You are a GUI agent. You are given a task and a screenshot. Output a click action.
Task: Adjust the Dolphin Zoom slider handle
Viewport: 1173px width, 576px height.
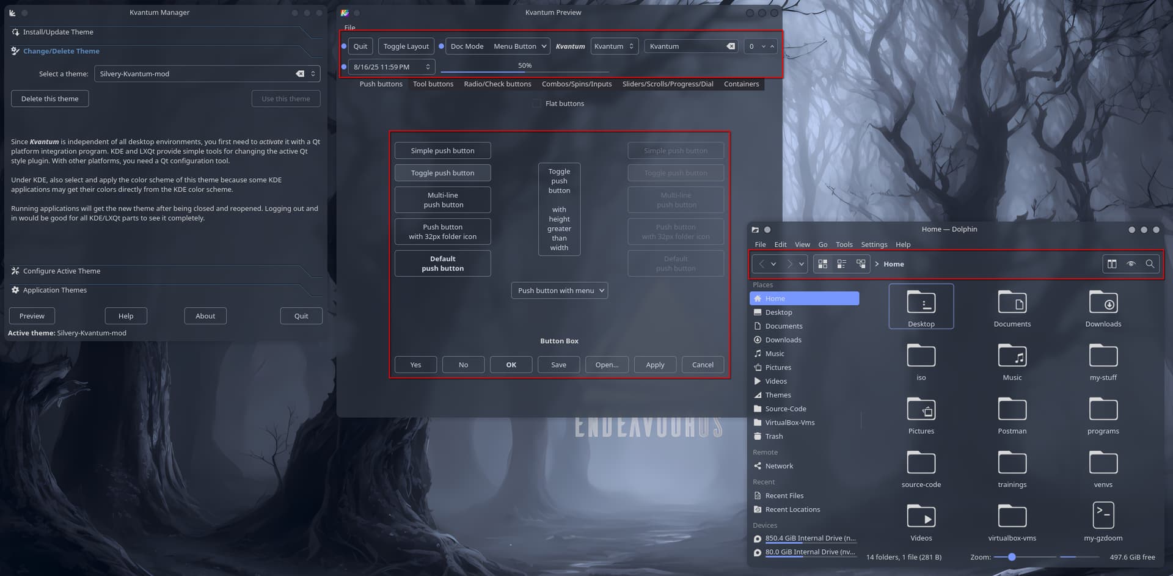[1012, 557]
